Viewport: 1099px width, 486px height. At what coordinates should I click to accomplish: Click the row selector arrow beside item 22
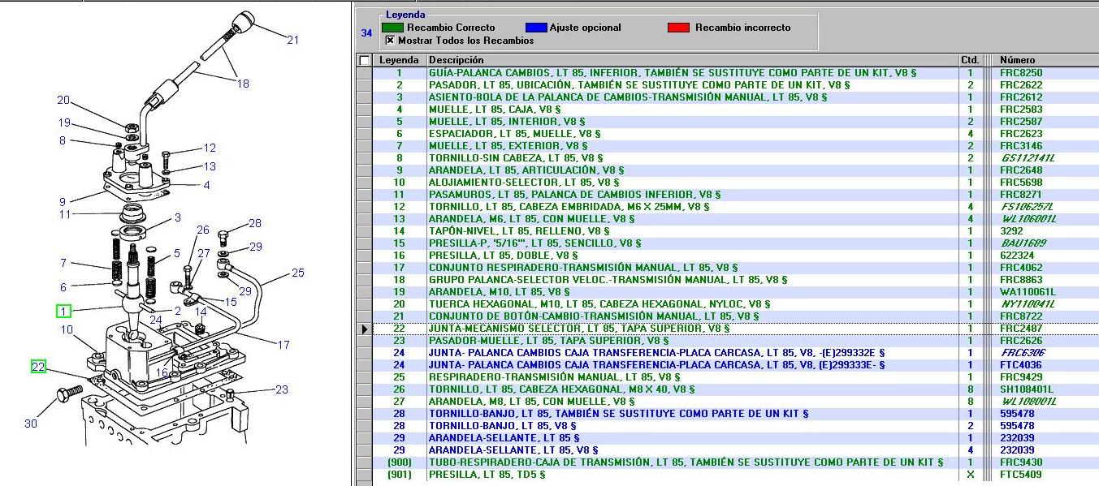pyautogui.click(x=364, y=329)
